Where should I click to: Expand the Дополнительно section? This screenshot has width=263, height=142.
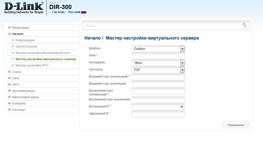coord(42,91)
